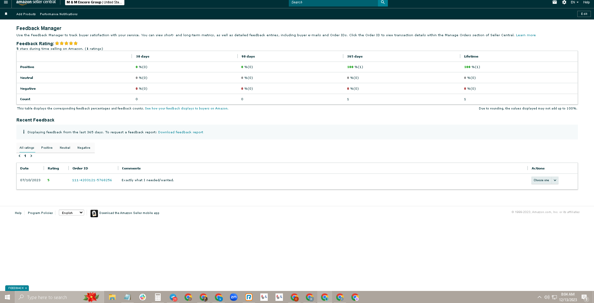Click the Help link in top header
Image resolution: width=594 pixels, height=303 pixels.
tap(586, 2)
